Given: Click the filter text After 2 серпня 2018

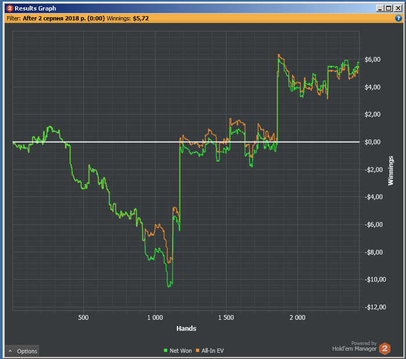Looking at the screenshot, I should pyautogui.click(x=63, y=19).
